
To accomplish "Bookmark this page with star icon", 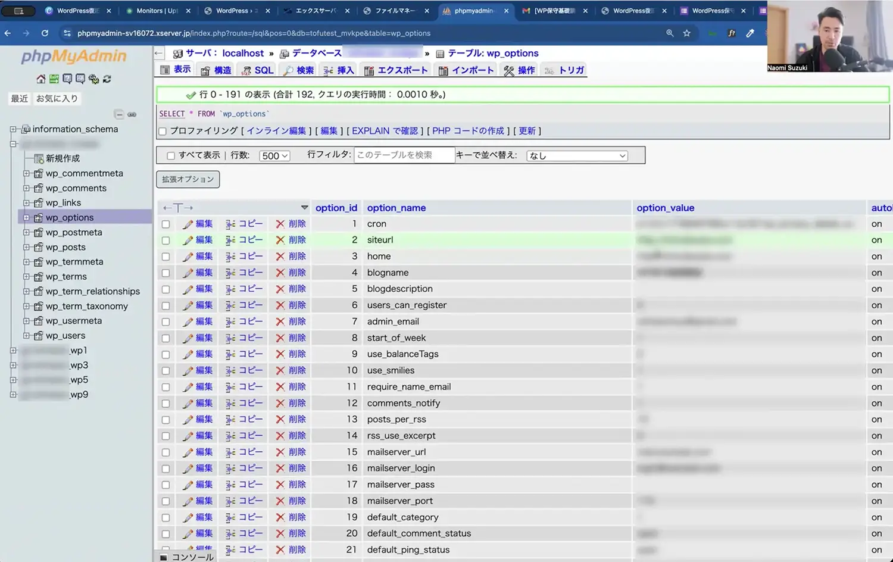I will pyautogui.click(x=687, y=33).
